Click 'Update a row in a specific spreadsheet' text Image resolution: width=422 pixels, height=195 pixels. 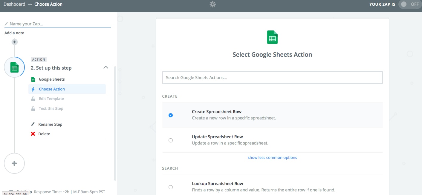pyautogui.click(x=230, y=143)
